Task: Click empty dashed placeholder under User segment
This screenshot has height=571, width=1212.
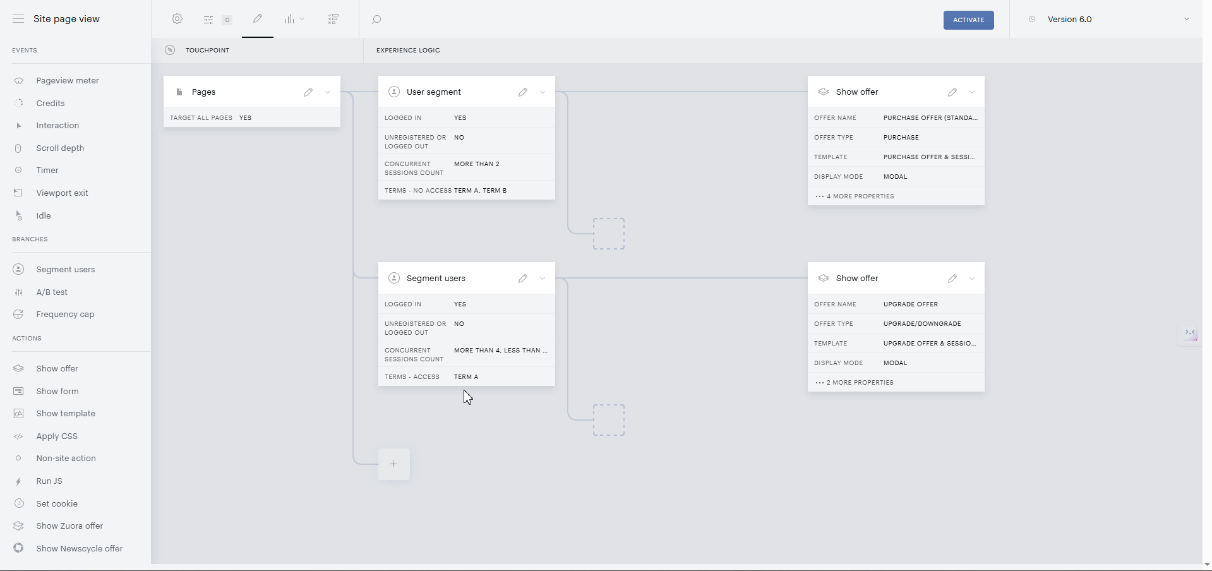Action: (x=609, y=234)
